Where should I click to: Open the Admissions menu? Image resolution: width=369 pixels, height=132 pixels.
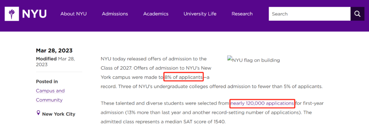[x=115, y=14]
